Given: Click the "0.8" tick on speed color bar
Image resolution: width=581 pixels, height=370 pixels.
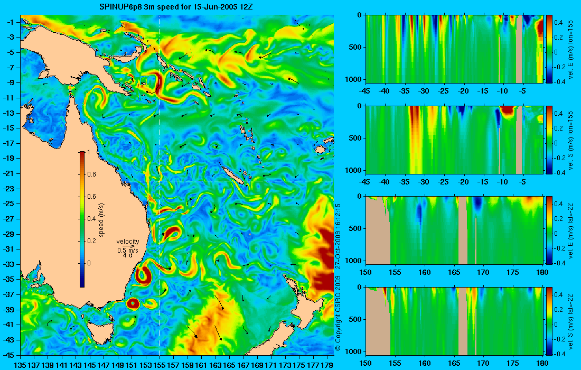Looking at the screenshot, I should click(91, 174).
